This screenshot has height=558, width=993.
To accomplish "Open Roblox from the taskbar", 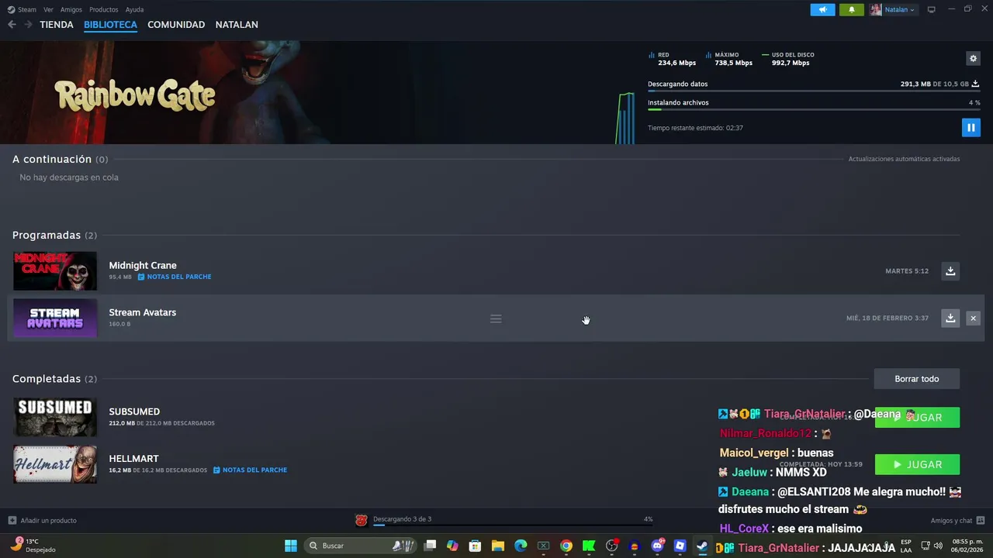I will coord(680,546).
